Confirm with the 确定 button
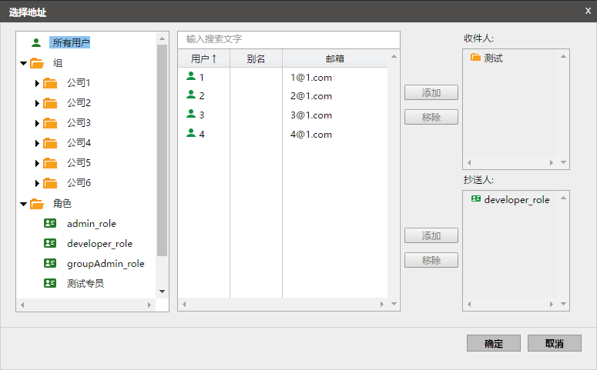Viewport: 597px width, 370px height. click(494, 343)
